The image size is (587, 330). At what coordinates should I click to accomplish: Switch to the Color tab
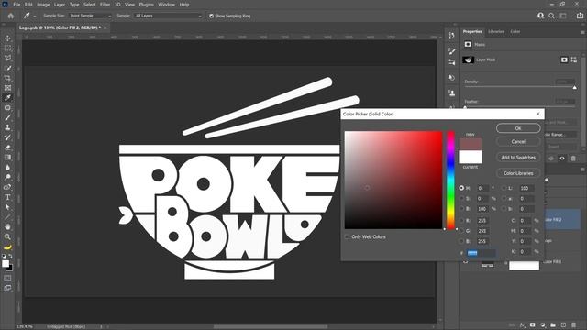tap(515, 32)
